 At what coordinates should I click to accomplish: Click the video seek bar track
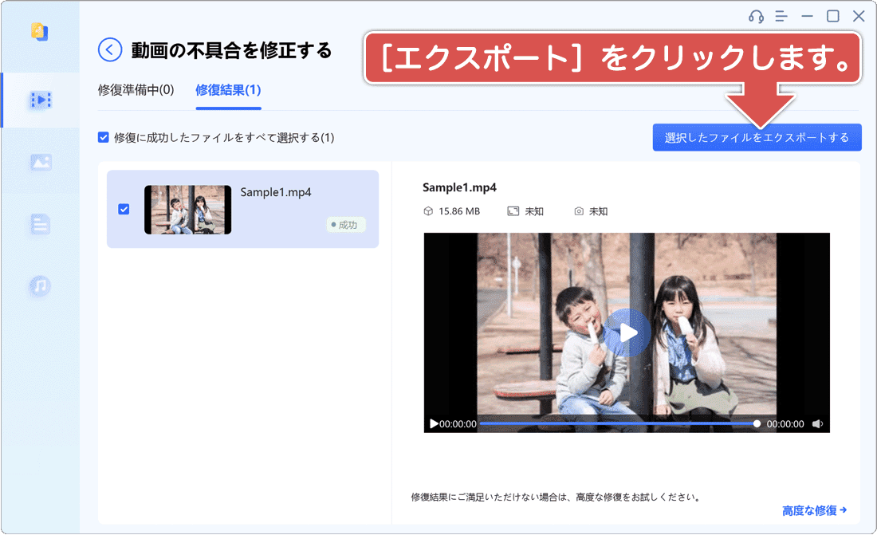click(x=614, y=424)
